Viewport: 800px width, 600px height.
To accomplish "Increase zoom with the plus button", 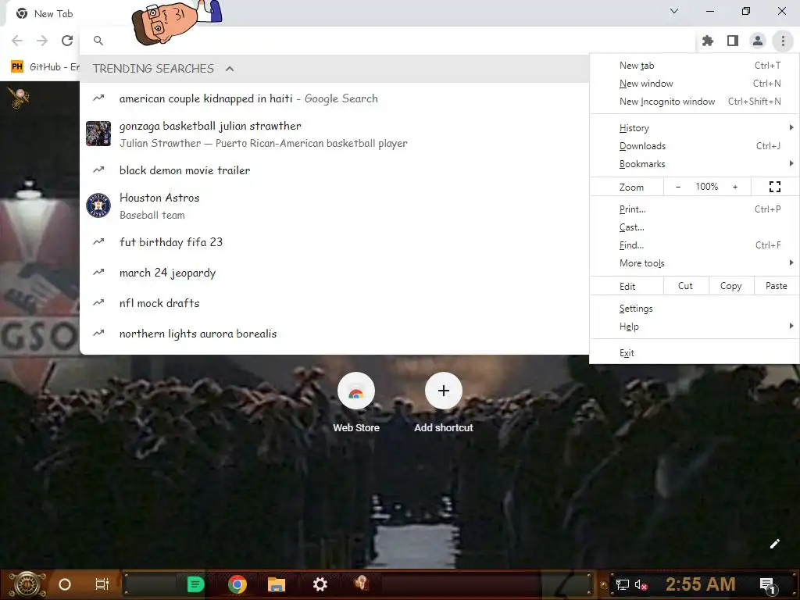I will coord(735,187).
